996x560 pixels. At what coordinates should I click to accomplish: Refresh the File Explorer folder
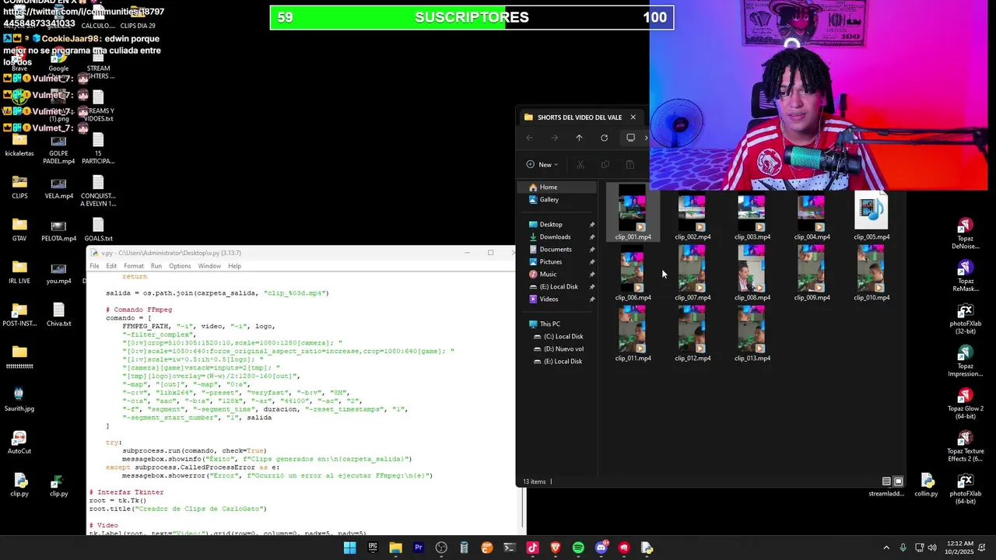click(x=604, y=138)
